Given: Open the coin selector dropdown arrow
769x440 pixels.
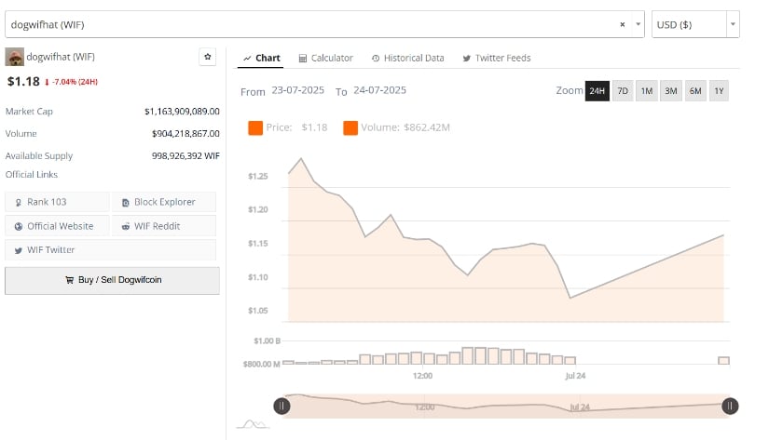Looking at the screenshot, I should (x=639, y=24).
